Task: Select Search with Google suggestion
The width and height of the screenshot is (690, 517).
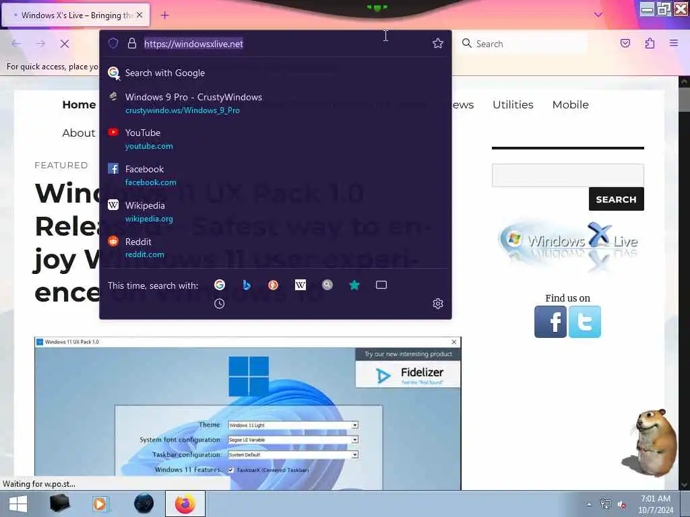Action: click(276, 73)
